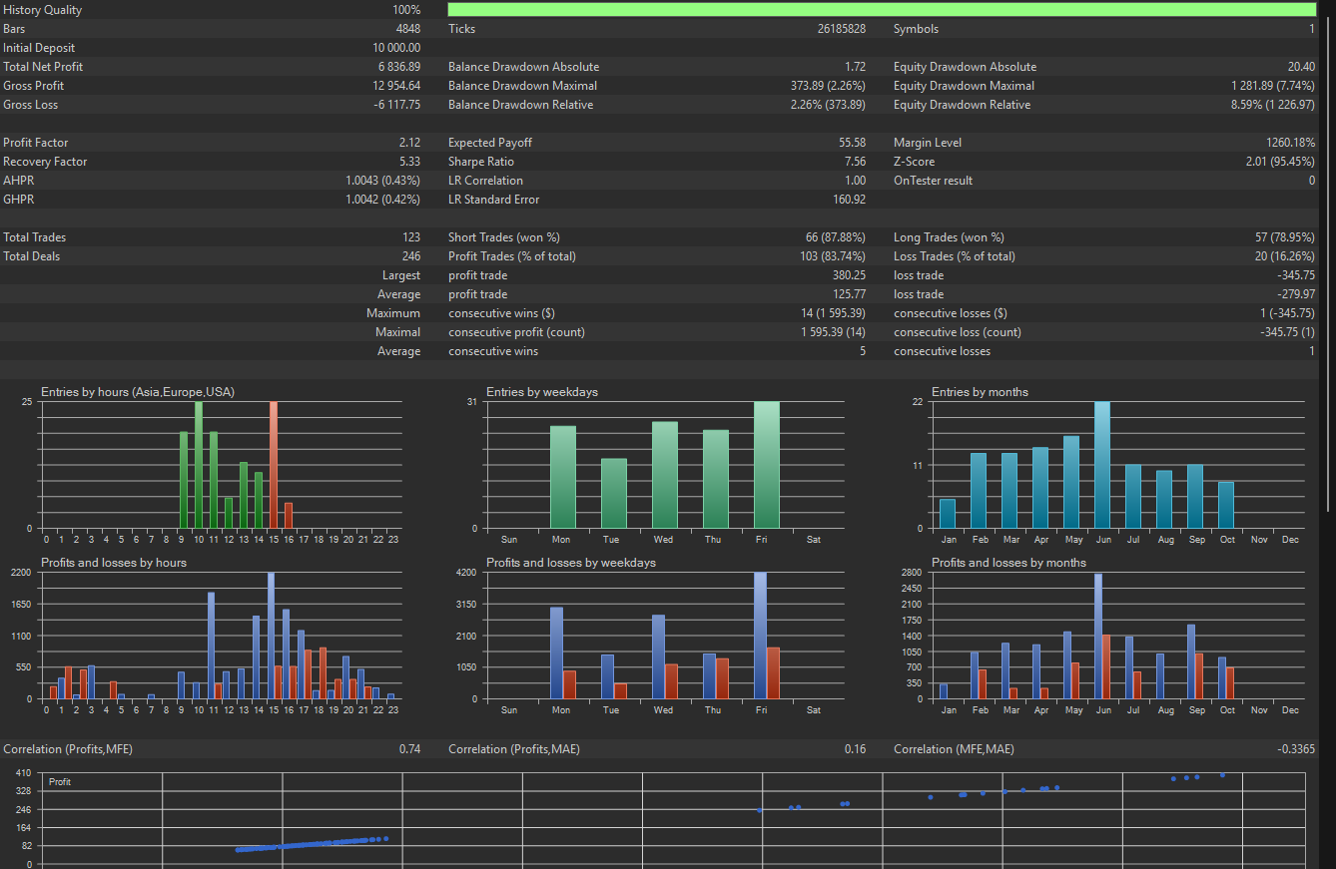Screen dimensions: 1336x869
Task: Click the Initial Deposit value 10 000.00
Action: [396, 48]
